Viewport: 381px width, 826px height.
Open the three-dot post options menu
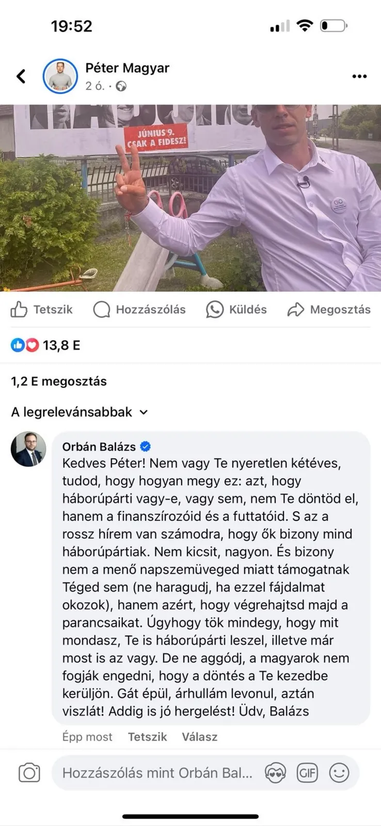pyautogui.click(x=359, y=76)
